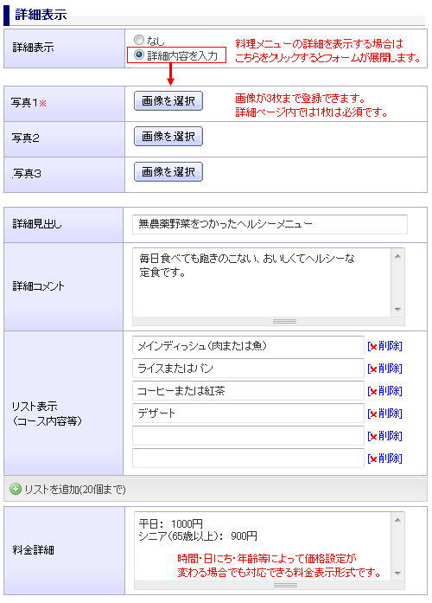This screenshot has width=432, height=603.
Task: Click the 写真1 row label
Action: click(x=29, y=103)
